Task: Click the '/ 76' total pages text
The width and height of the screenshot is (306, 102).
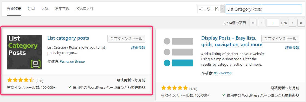Action: 284,23
